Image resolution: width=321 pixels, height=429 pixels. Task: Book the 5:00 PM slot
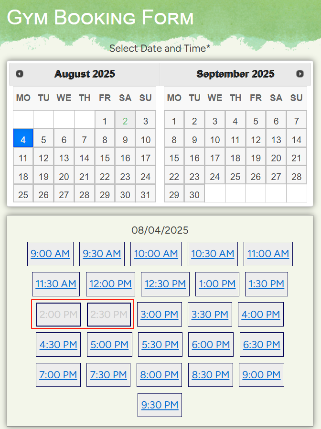coord(109,345)
